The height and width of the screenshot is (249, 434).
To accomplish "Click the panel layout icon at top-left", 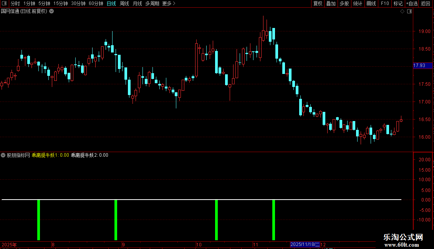I will [x=4, y=3].
